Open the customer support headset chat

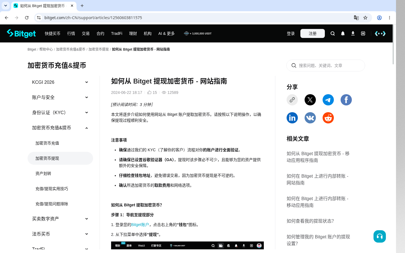[x=379, y=236]
